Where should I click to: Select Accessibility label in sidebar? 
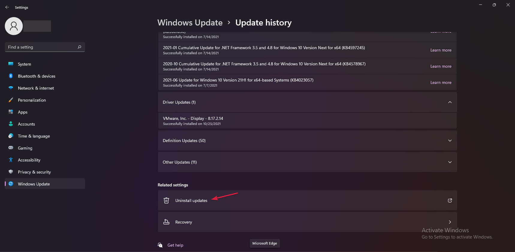pyautogui.click(x=29, y=160)
